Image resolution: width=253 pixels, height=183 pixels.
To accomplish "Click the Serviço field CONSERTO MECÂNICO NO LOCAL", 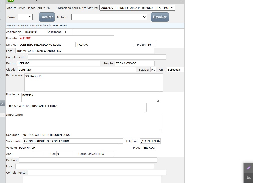I will click(47, 45).
